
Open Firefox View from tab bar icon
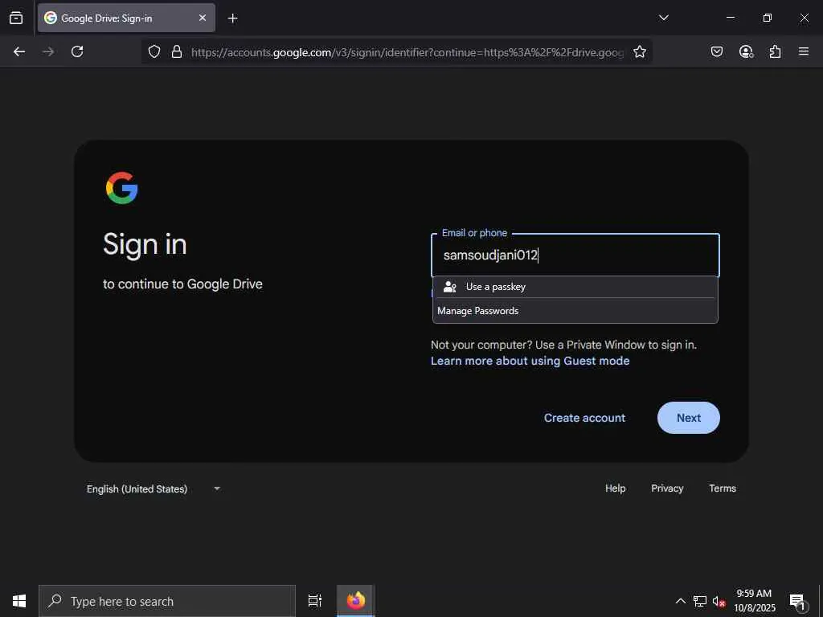(x=16, y=18)
